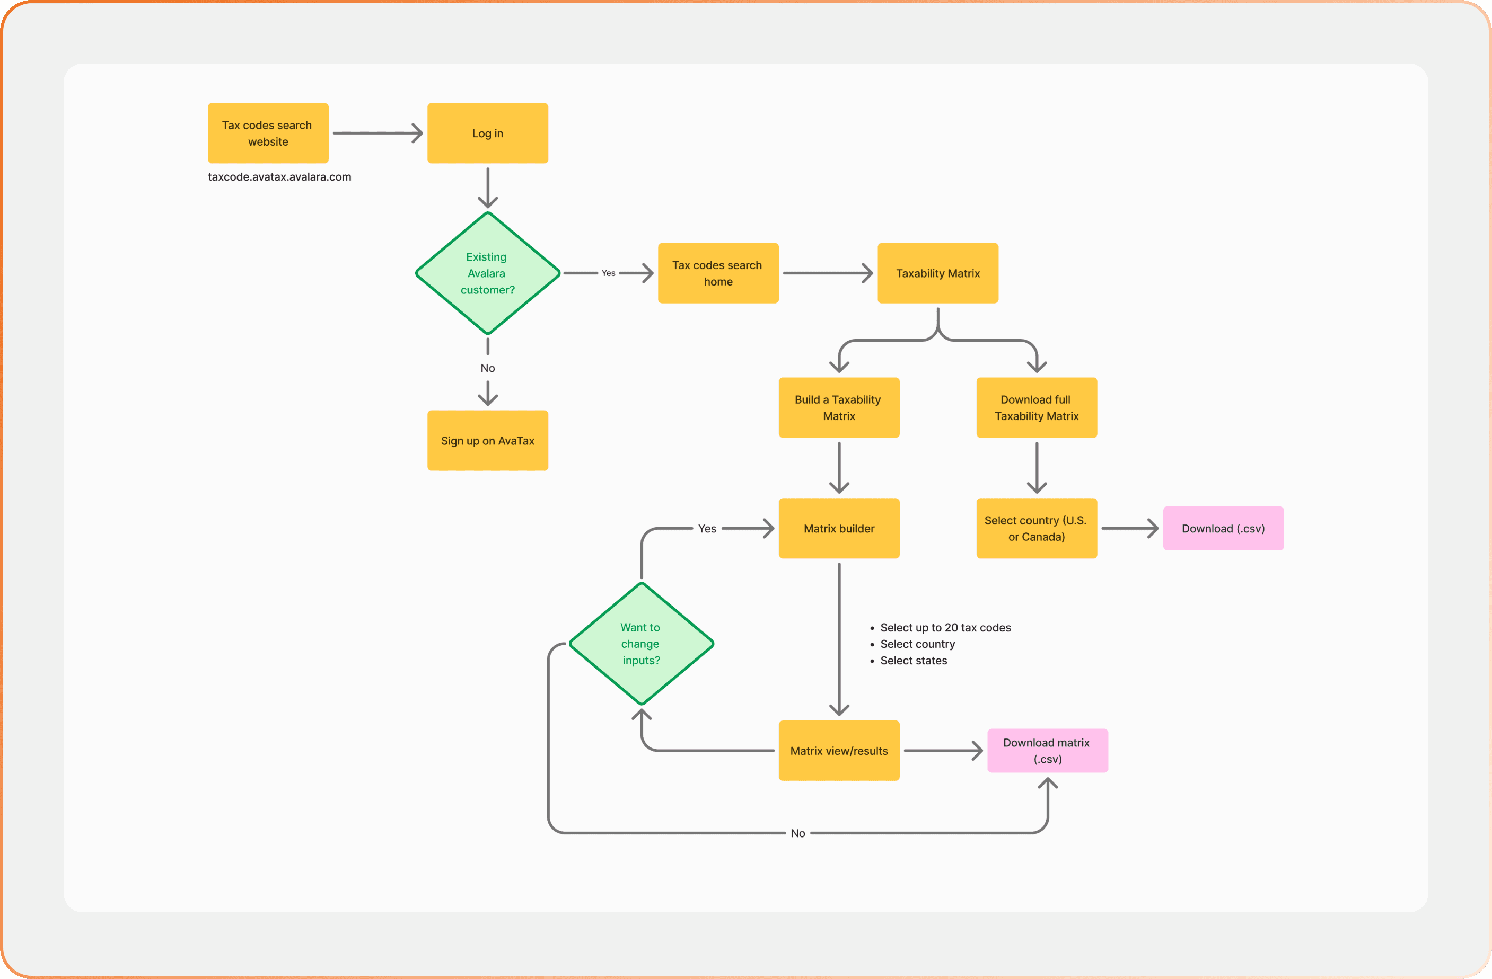Image resolution: width=1492 pixels, height=979 pixels.
Task: Click the Tax codes search home box
Action: click(718, 273)
